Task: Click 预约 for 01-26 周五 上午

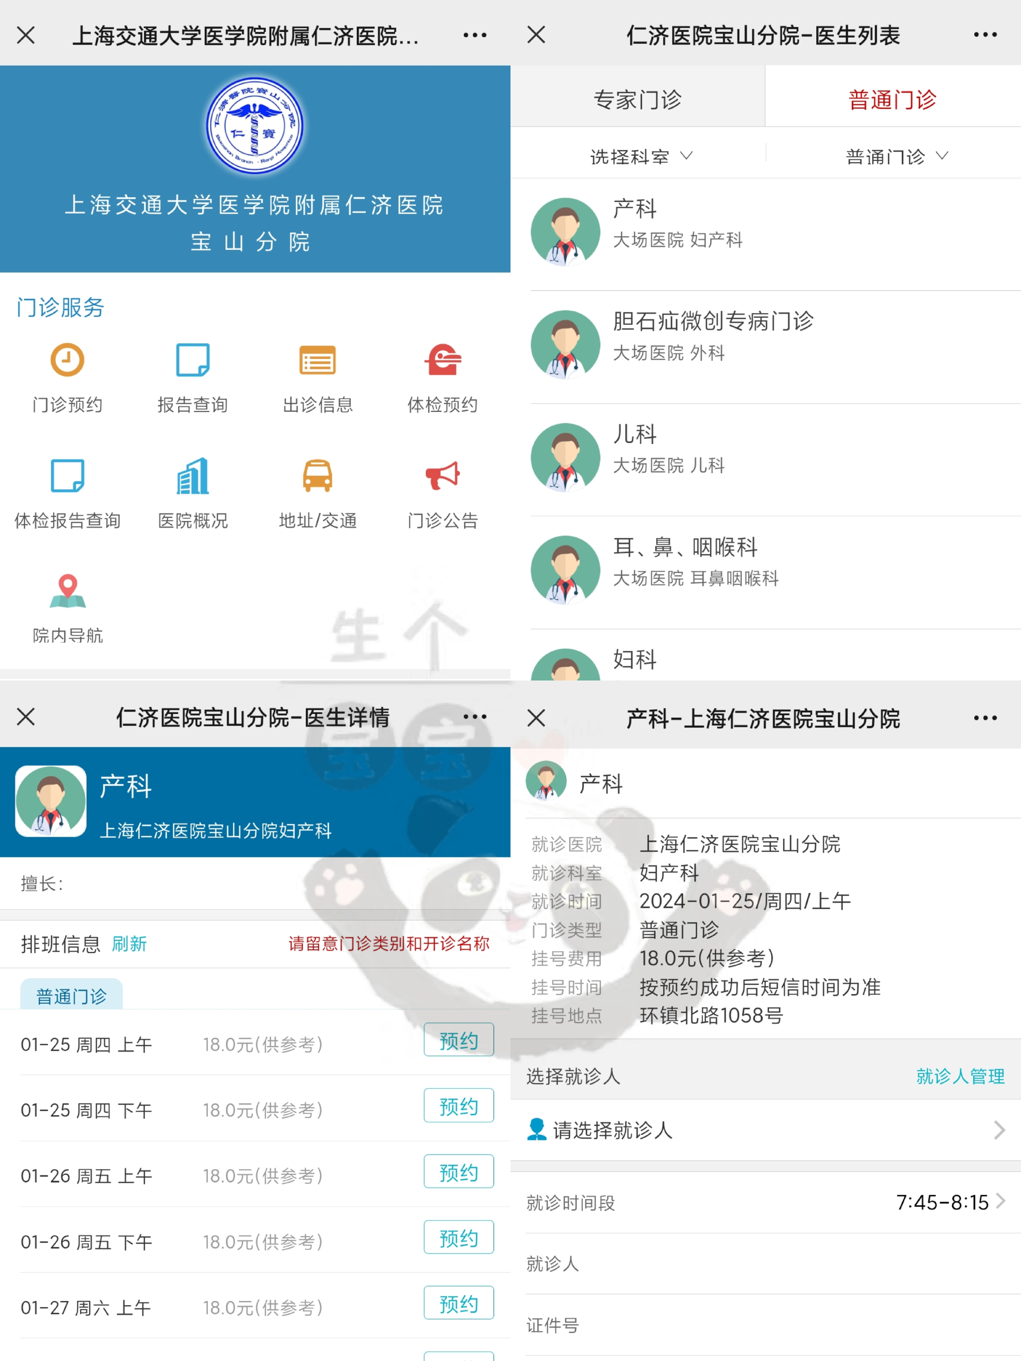Action: (458, 1172)
